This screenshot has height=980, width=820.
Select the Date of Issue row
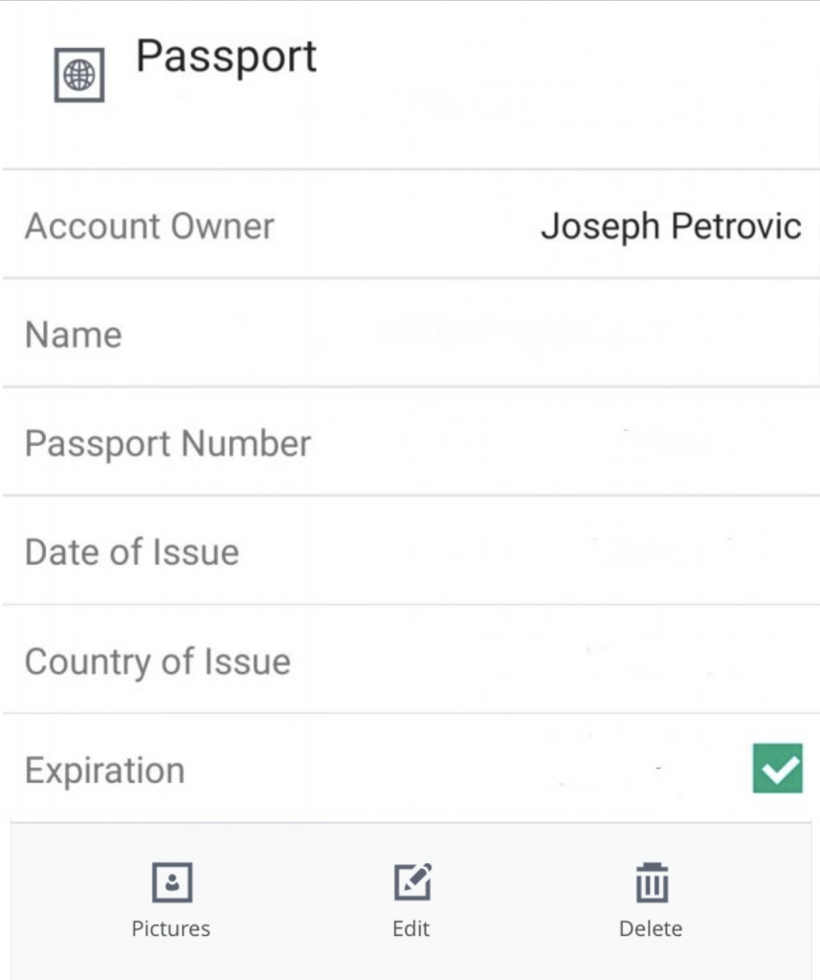click(x=410, y=550)
